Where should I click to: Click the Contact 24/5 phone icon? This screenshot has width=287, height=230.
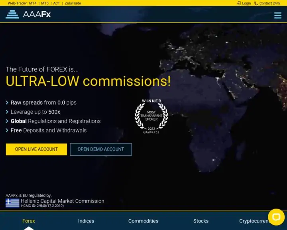256,3
